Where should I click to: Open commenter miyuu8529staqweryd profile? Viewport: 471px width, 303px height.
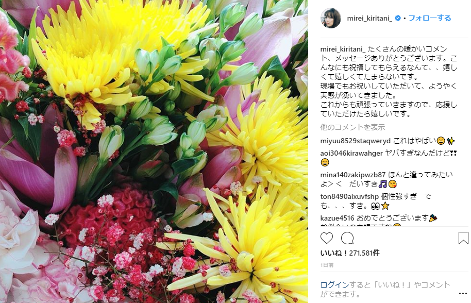tap(356, 141)
